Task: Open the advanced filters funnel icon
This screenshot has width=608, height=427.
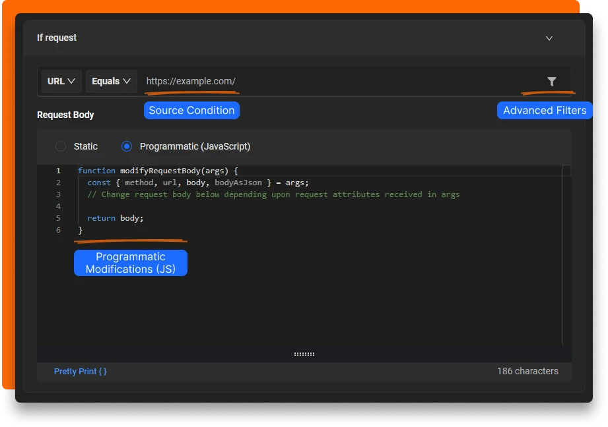Action: (551, 81)
